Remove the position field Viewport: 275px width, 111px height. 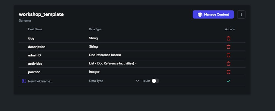(228, 72)
